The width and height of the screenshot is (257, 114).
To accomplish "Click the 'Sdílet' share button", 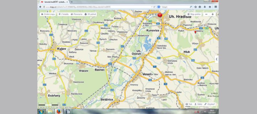I will tap(198, 104).
